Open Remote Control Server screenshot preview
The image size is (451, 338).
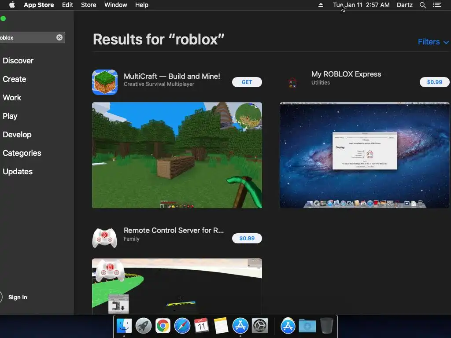pyautogui.click(x=177, y=286)
